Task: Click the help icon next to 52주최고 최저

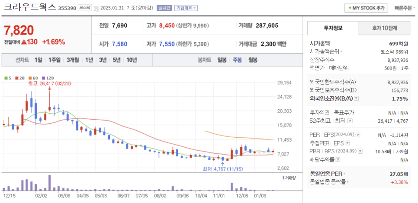Action: pyautogui.click(x=350, y=121)
